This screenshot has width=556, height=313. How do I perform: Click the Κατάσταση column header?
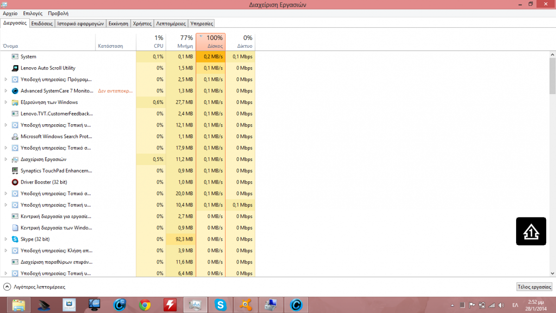[x=116, y=42]
